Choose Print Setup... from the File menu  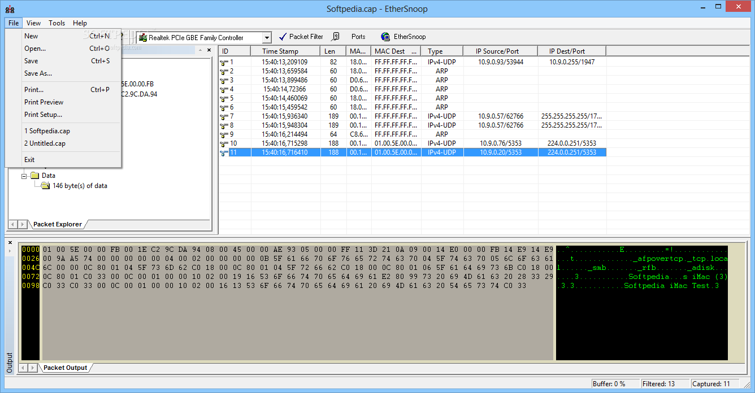point(63,115)
